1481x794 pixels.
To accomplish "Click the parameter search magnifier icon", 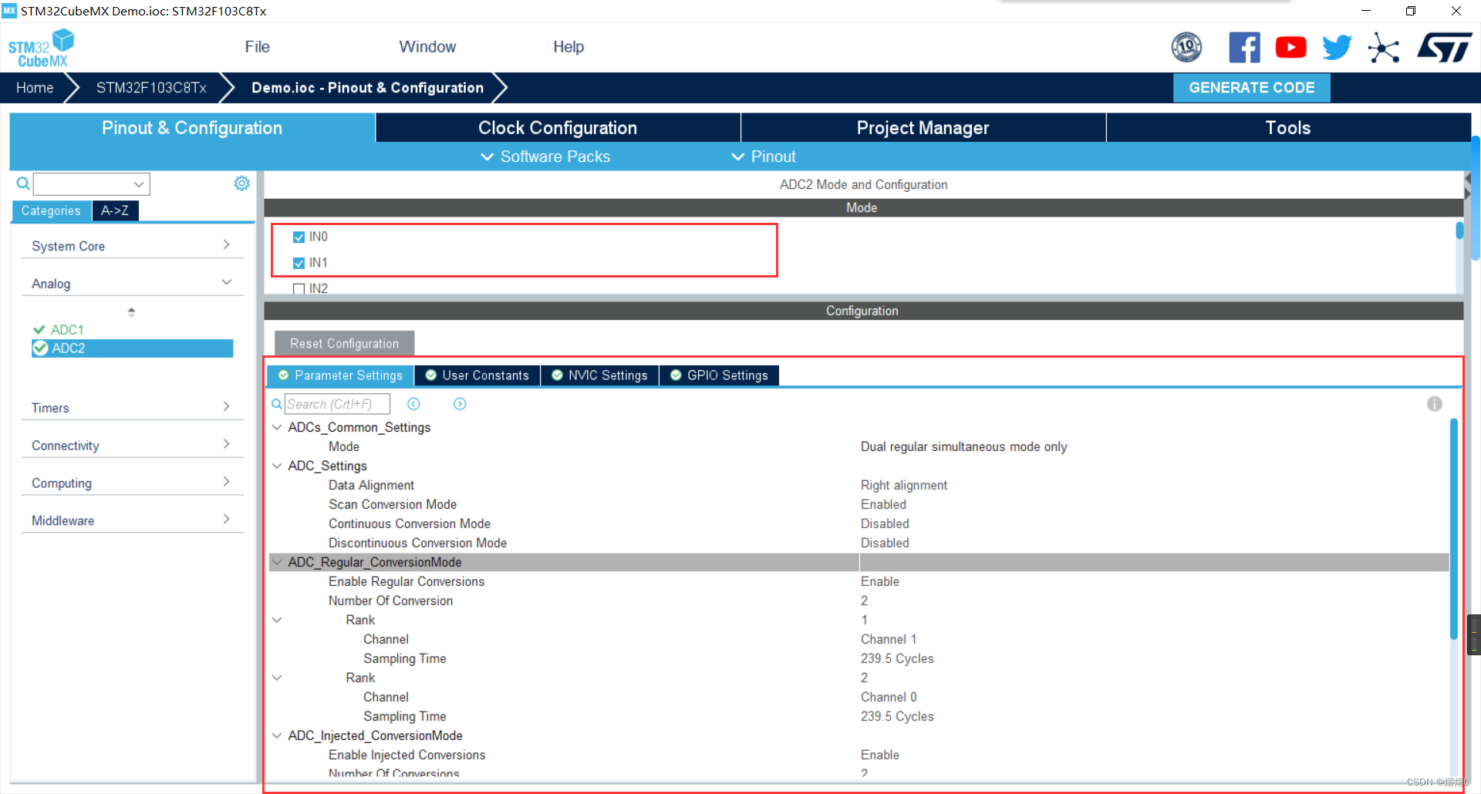I will click(x=276, y=404).
